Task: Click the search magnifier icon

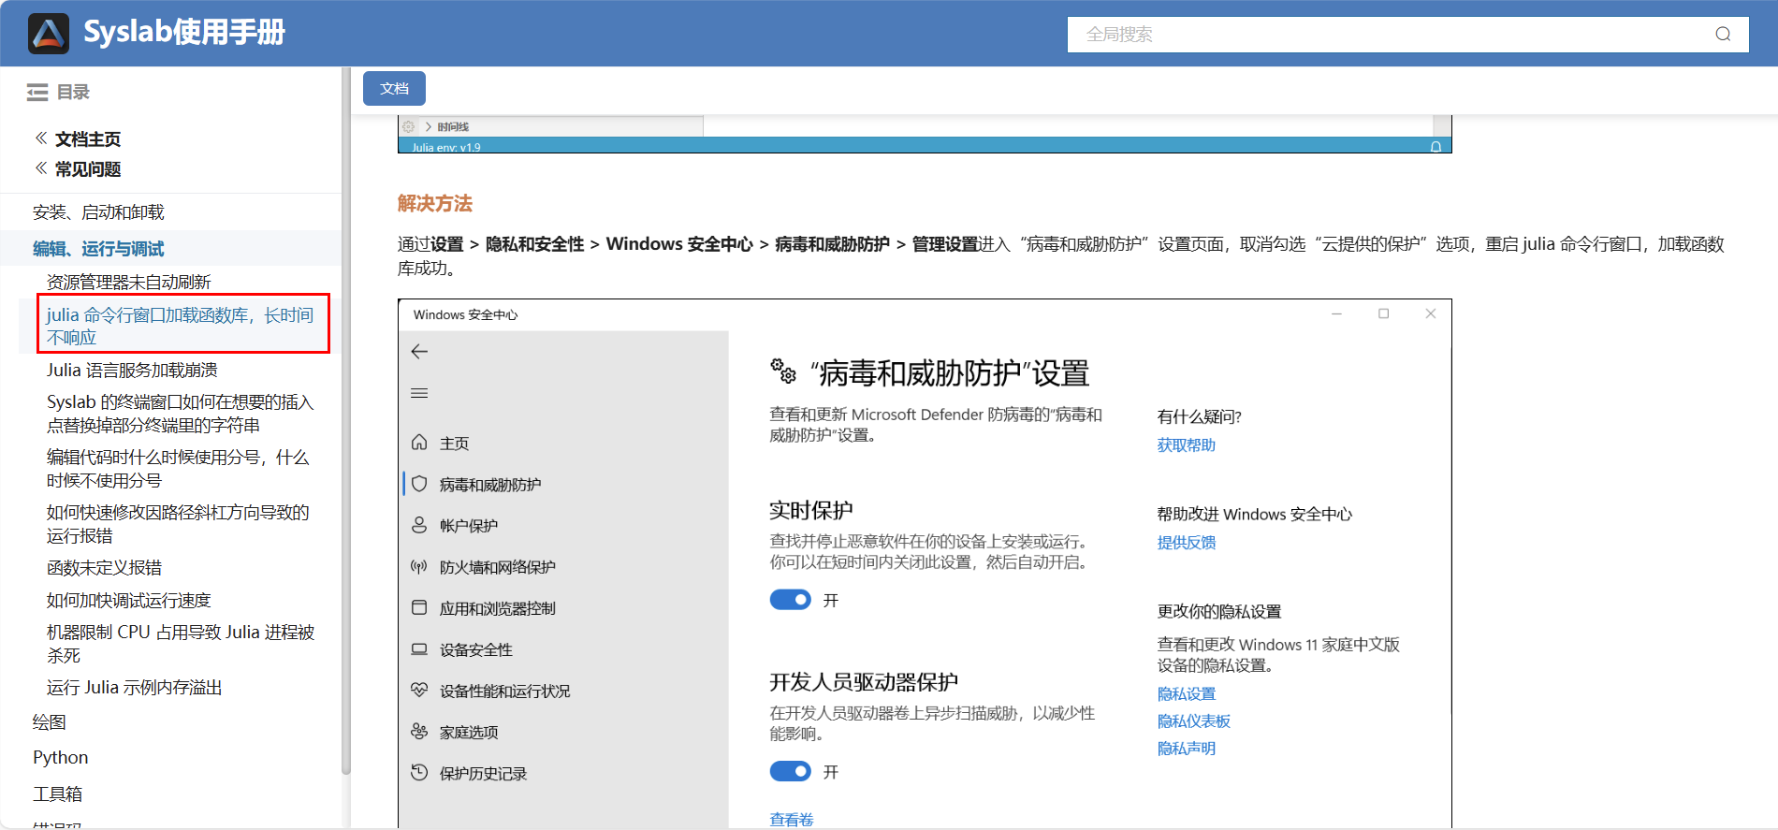Action: coord(1723,35)
